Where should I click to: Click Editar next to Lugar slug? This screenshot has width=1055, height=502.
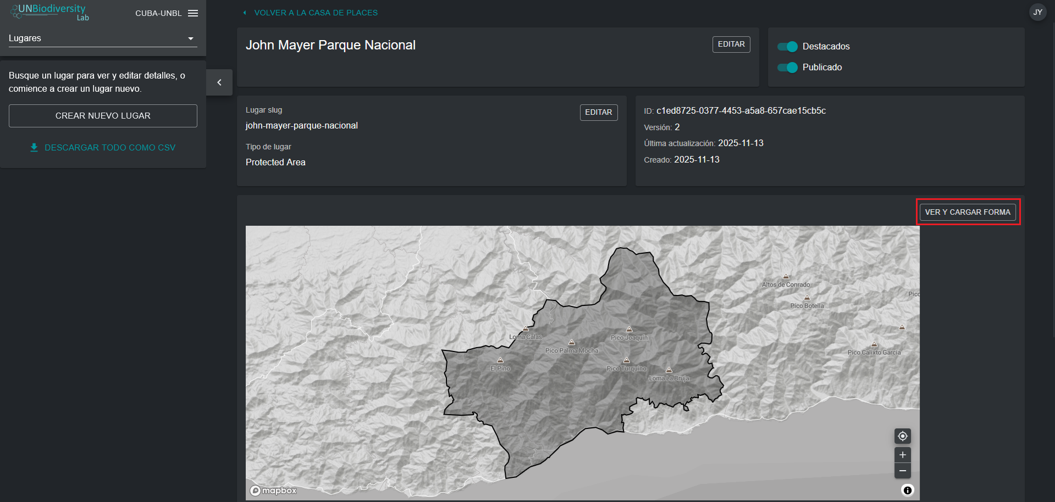tap(598, 113)
